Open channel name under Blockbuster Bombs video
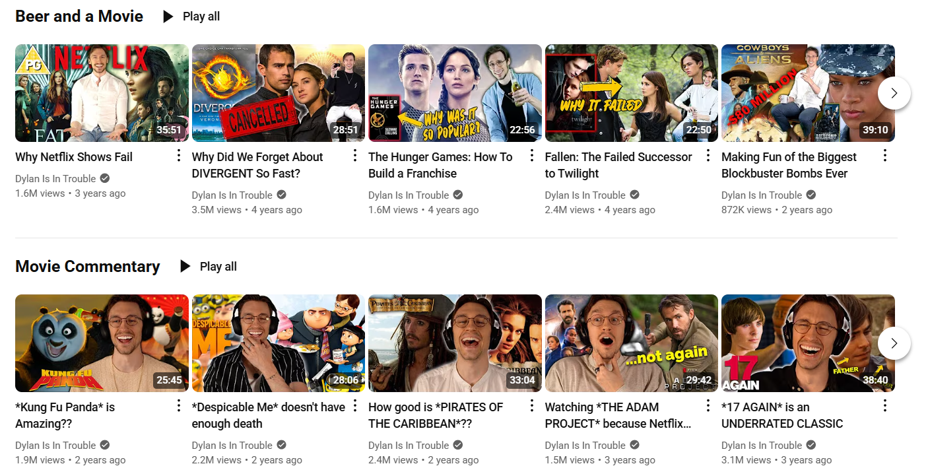 click(x=762, y=195)
